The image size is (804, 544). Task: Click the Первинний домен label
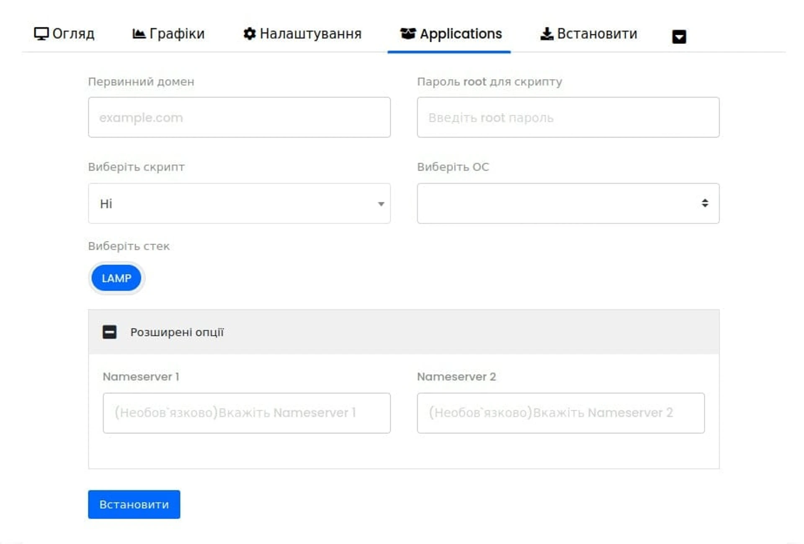(141, 82)
